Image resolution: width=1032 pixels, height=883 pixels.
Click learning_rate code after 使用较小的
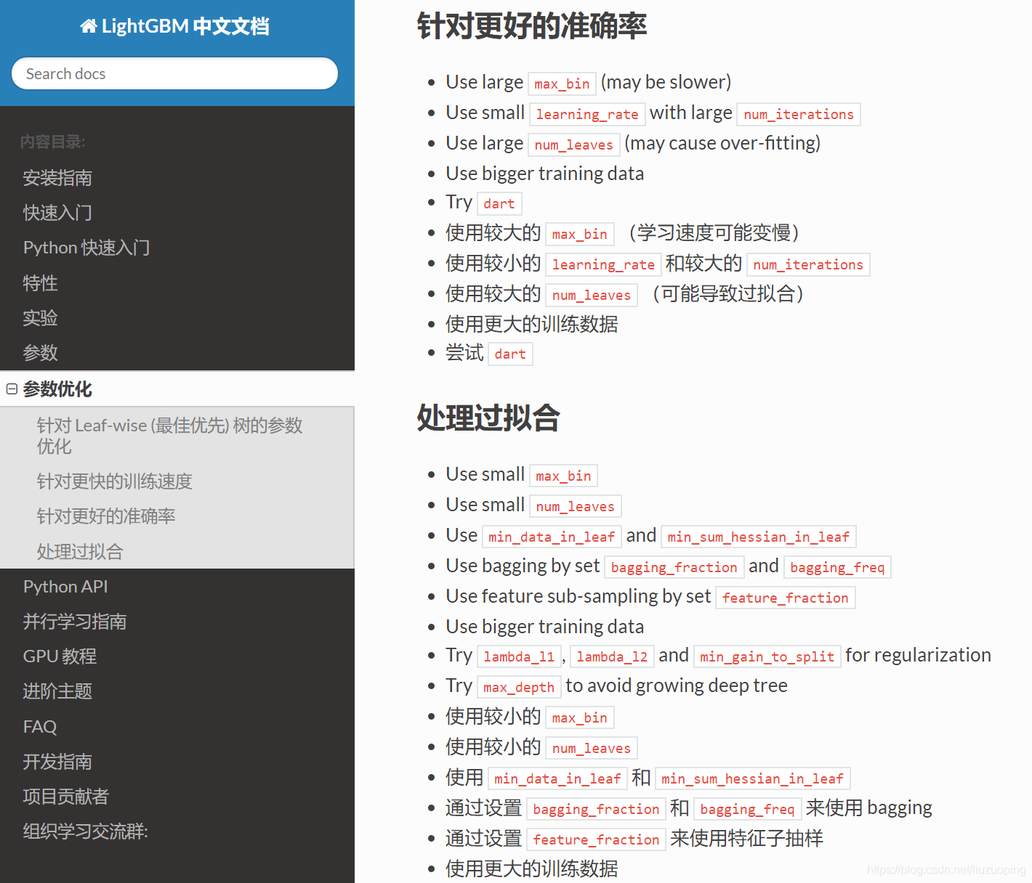(603, 264)
